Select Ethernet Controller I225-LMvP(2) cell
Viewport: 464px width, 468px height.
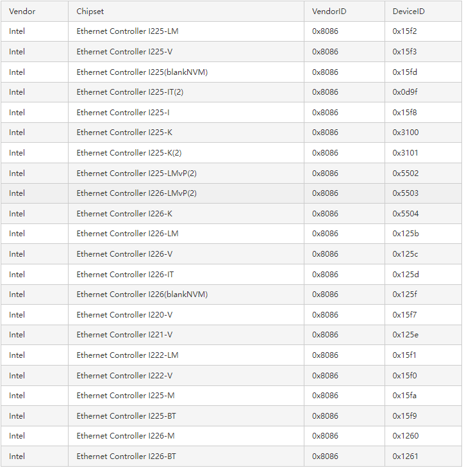(x=186, y=173)
